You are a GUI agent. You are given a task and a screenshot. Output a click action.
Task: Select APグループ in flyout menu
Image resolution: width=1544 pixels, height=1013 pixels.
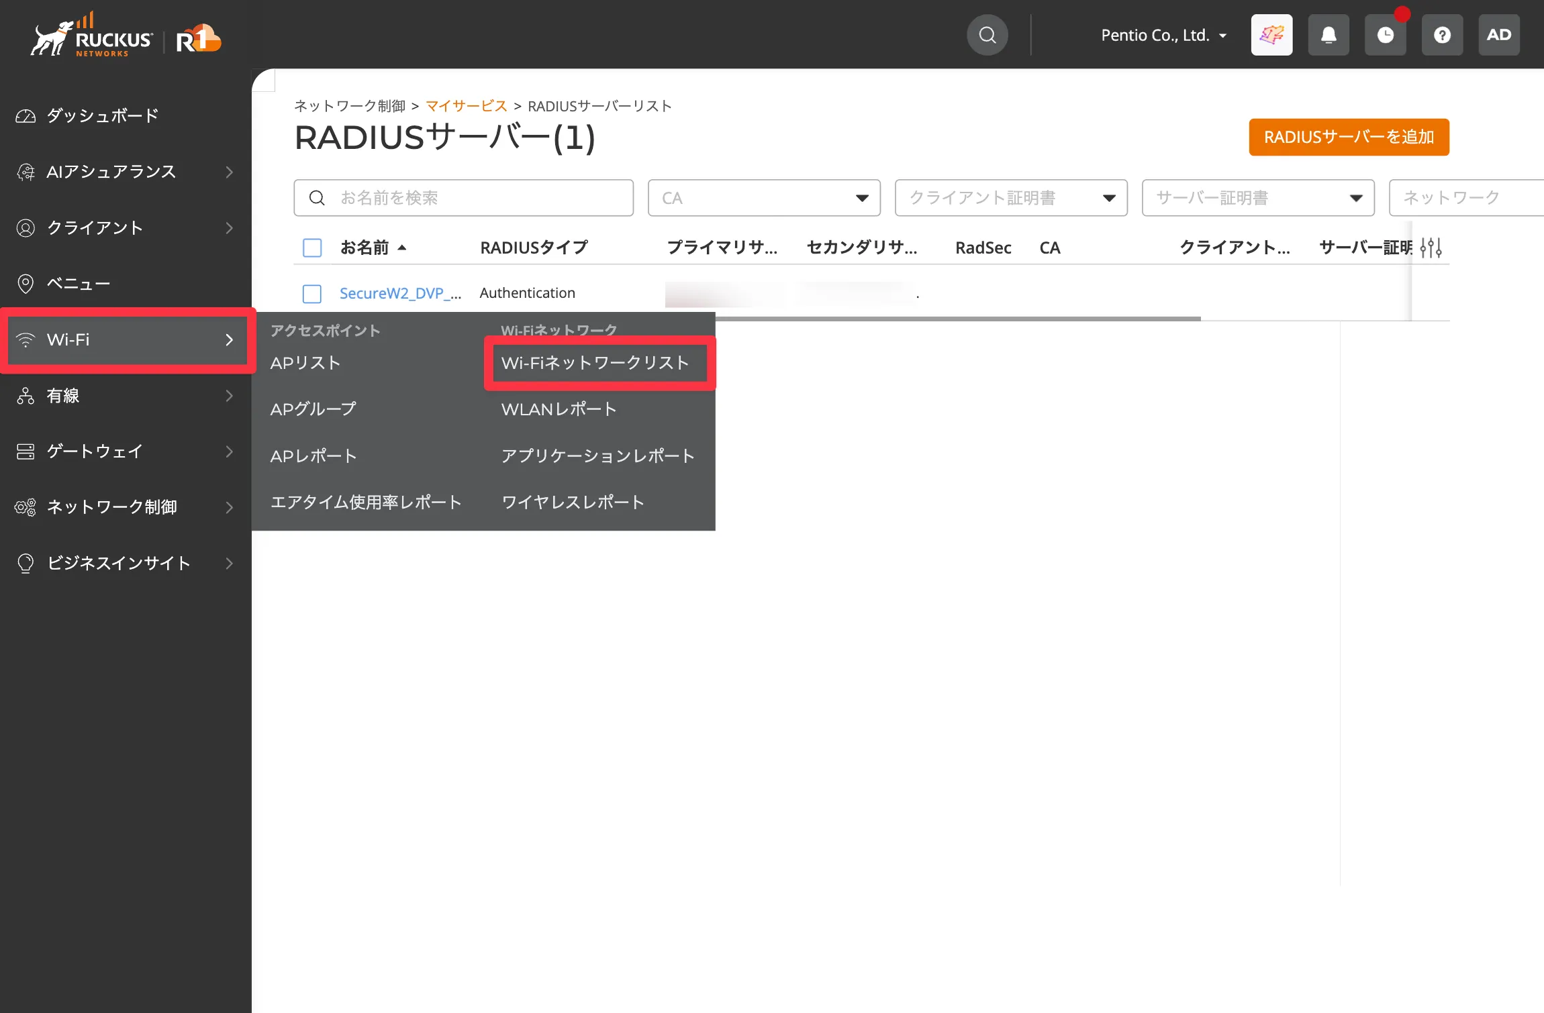(313, 409)
